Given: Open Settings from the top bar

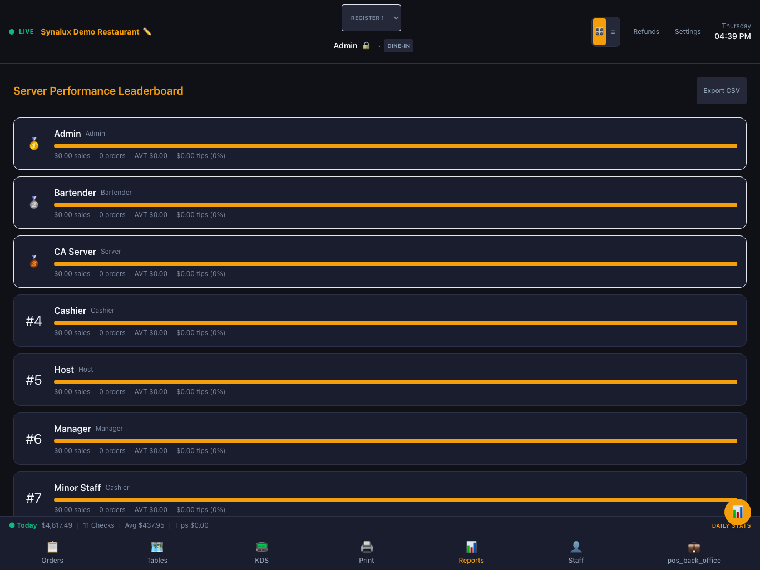Looking at the screenshot, I should pos(688,32).
